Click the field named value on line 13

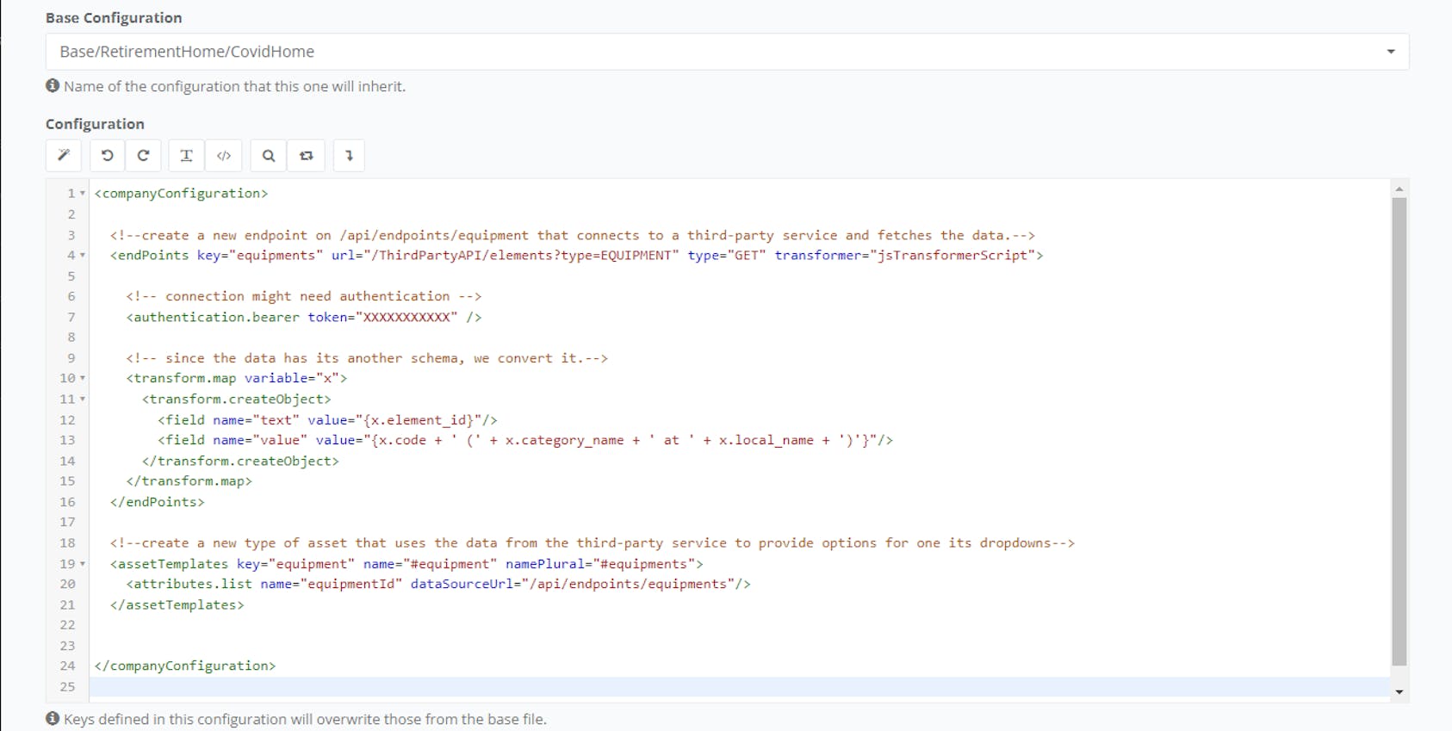pos(525,440)
